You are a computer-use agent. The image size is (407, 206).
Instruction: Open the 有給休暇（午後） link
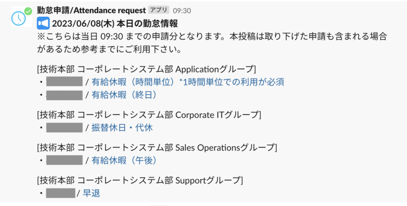click(124, 160)
